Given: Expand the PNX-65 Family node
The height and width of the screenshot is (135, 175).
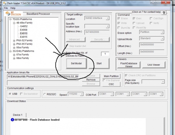Looking at the screenshot, I should pos(14,44).
